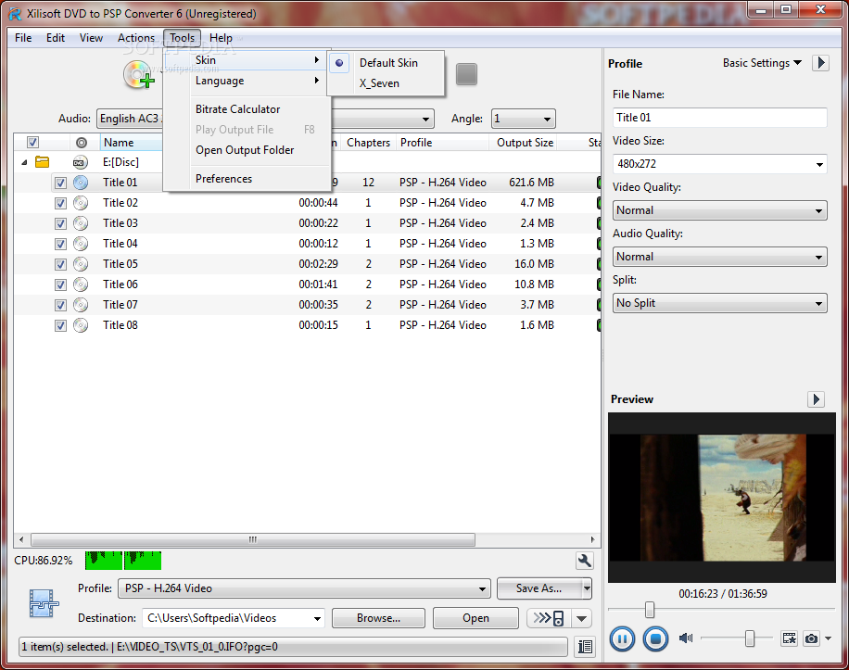849x670 pixels.
Task: Click the gray stop square in toolbar
Action: [466, 74]
